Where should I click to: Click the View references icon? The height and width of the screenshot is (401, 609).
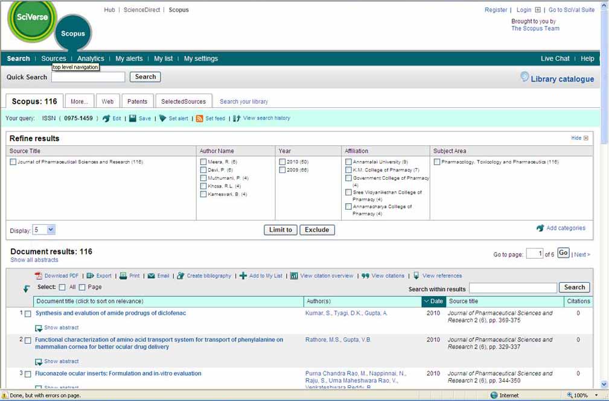click(416, 276)
